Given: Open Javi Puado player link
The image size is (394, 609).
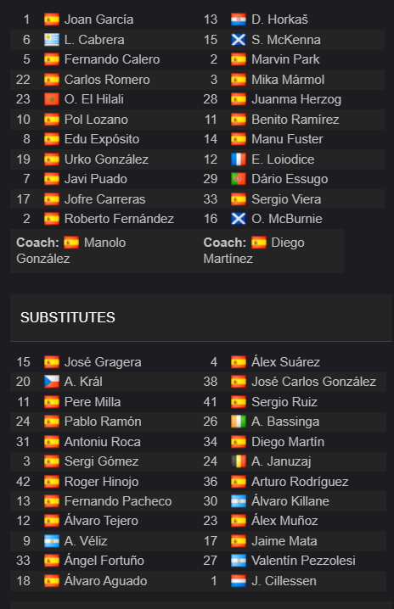Looking at the screenshot, I should (96, 179).
